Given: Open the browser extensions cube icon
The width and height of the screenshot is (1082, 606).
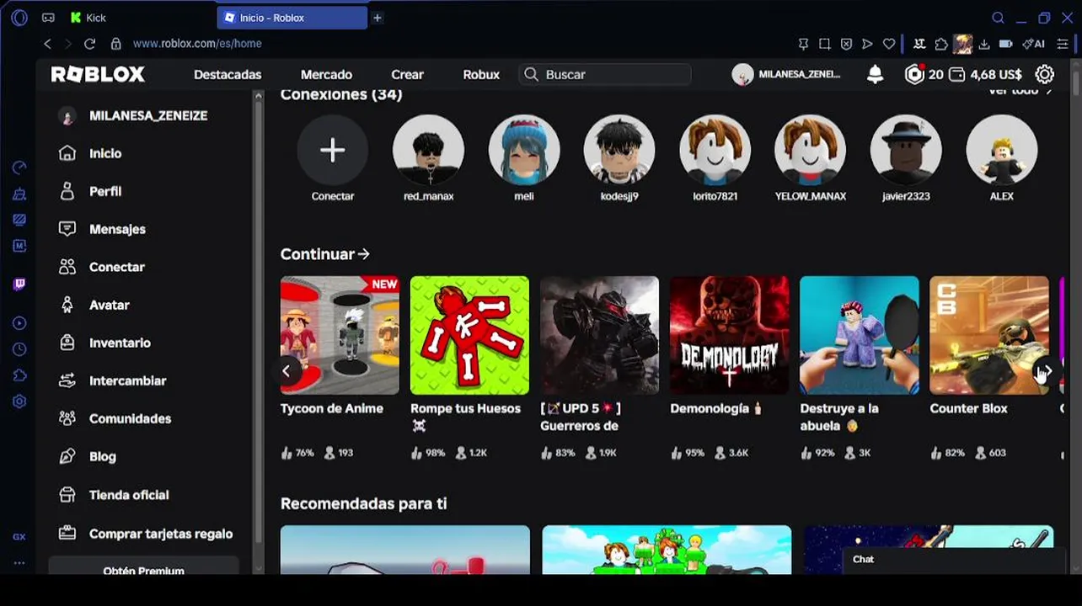Looking at the screenshot, I should point(941,44).
